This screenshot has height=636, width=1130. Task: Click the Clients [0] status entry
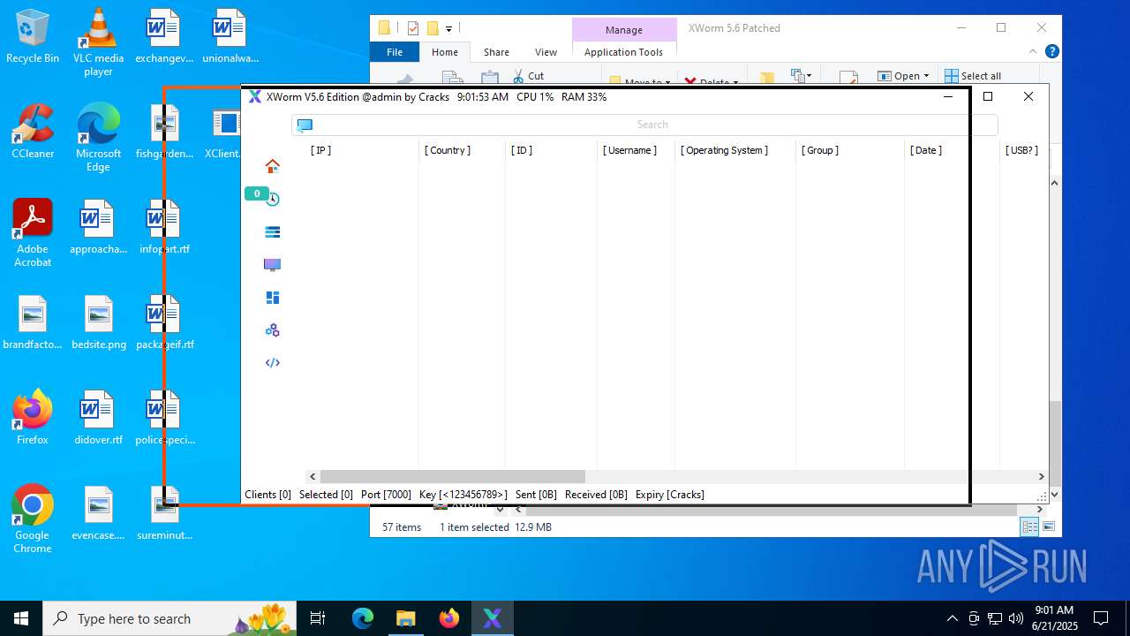tap(267, 495)
